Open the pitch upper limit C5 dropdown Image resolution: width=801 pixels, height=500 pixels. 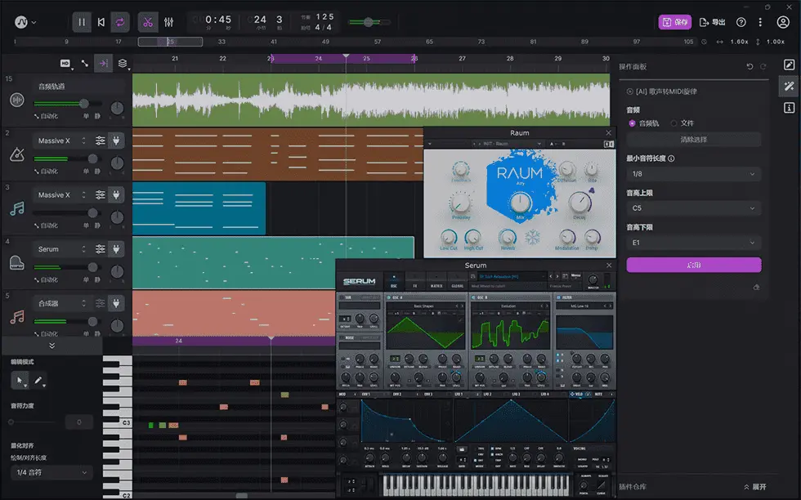pyautogui.click(x=694, y=208)
